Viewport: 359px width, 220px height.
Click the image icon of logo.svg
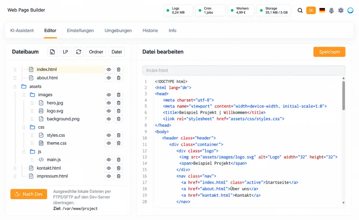coord(41,111)
